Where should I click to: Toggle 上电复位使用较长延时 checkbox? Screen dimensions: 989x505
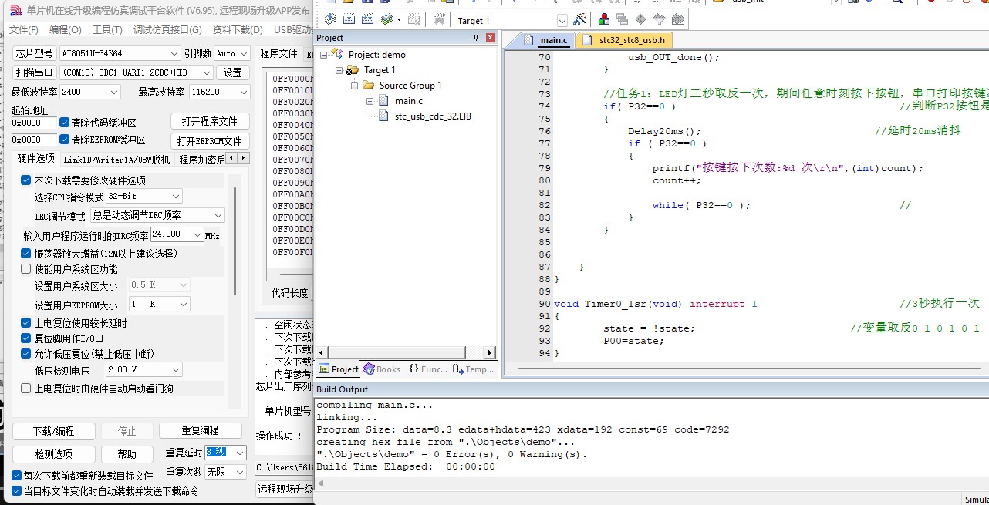25,323
